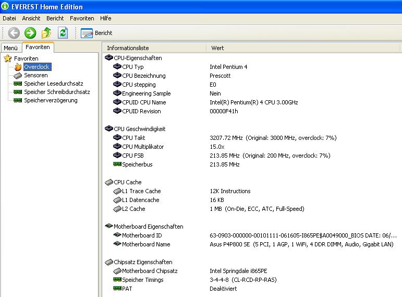Click the chip icon beside L1 Datencache
The image size is (402, 297).
click(x=117, y=200)
